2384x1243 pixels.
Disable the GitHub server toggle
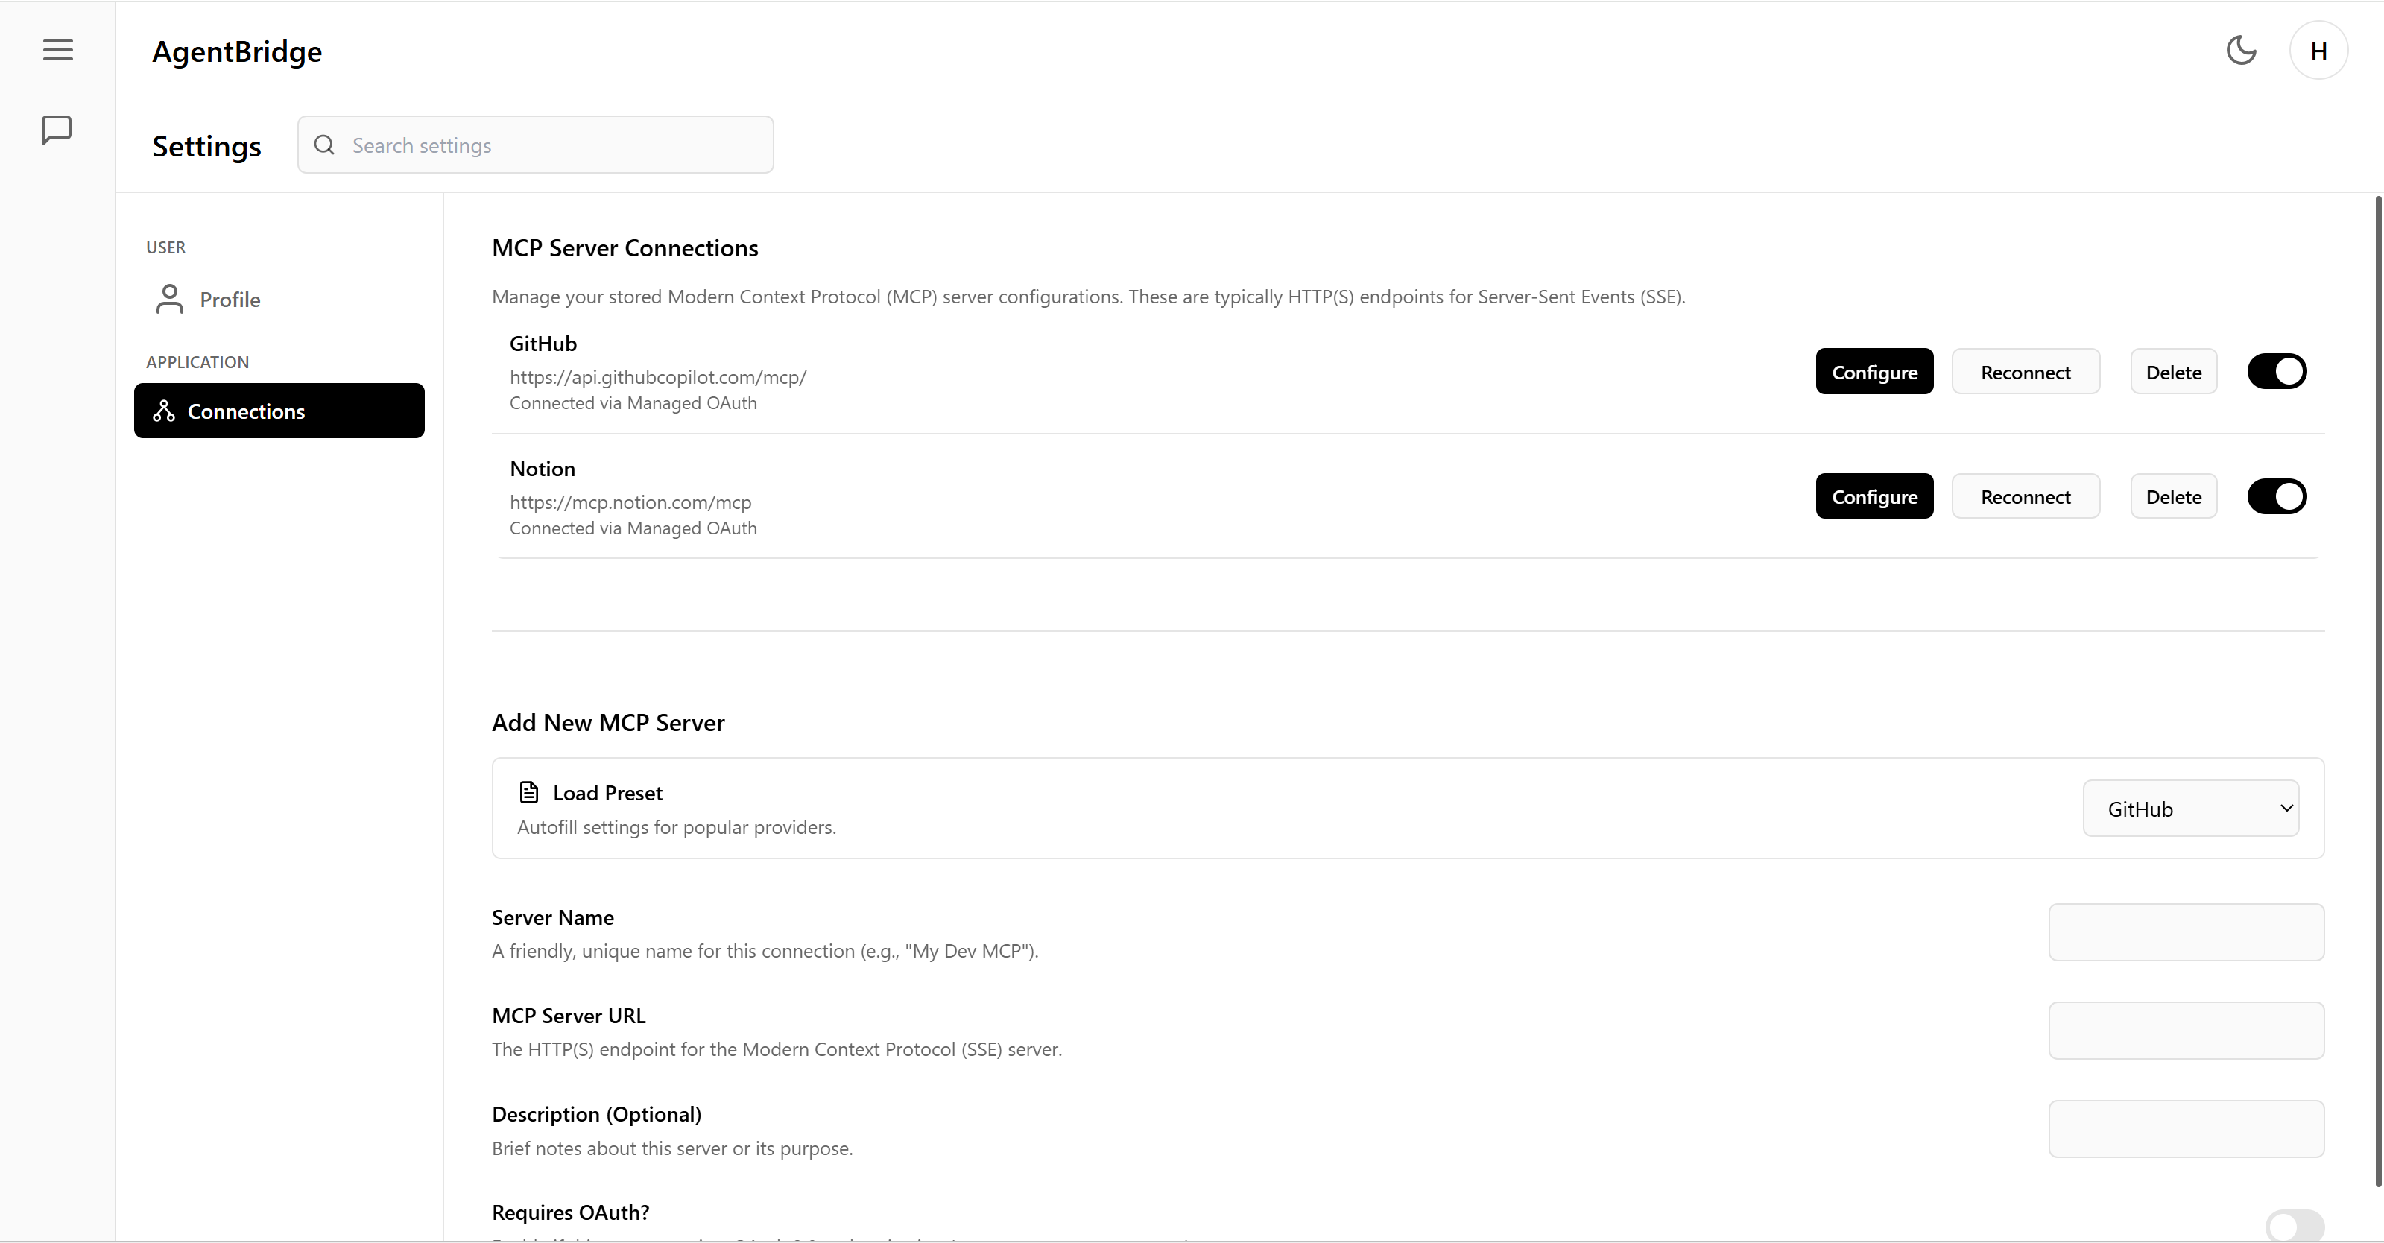point(2277,371)
